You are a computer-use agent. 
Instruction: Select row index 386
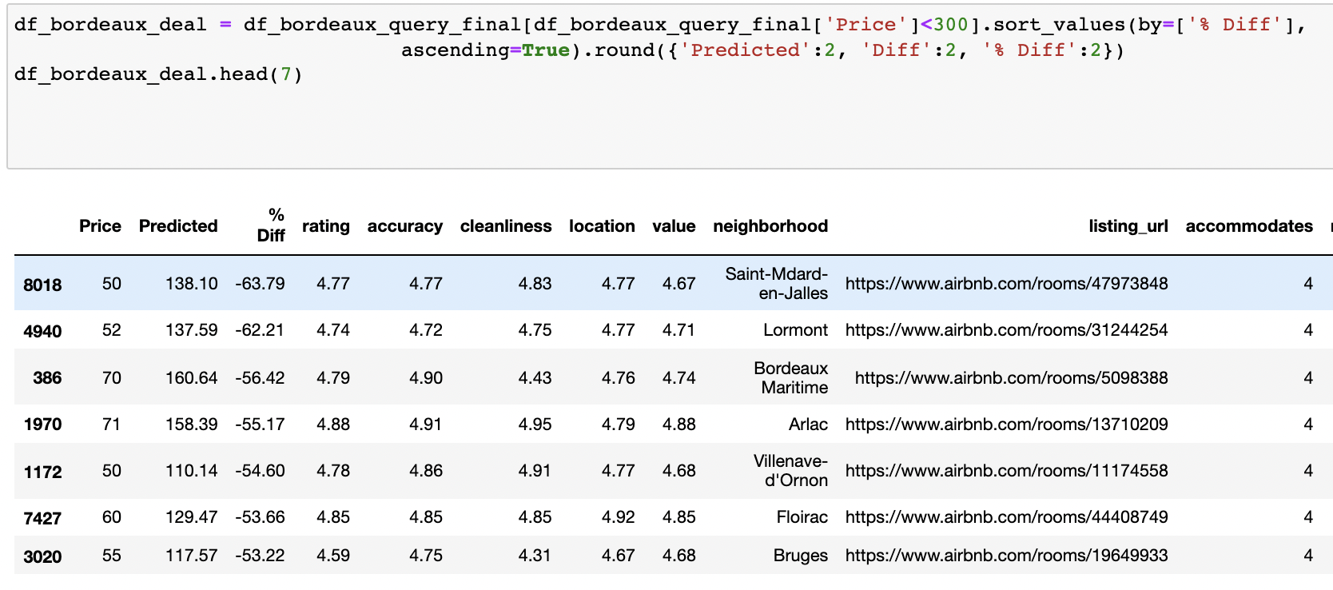(47, 378)
